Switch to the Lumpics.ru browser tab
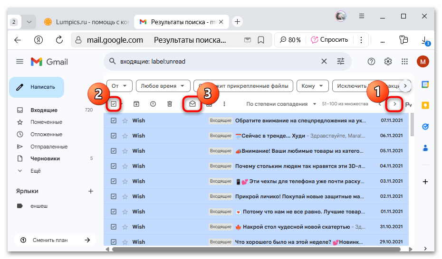 pos(86,22)
